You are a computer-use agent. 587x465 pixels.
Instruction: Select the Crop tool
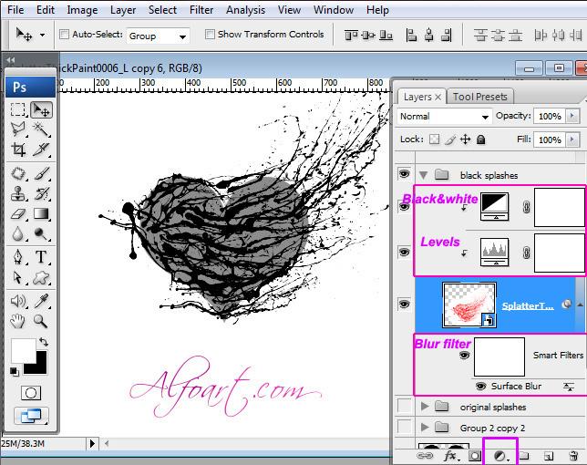tap(18, 150)
